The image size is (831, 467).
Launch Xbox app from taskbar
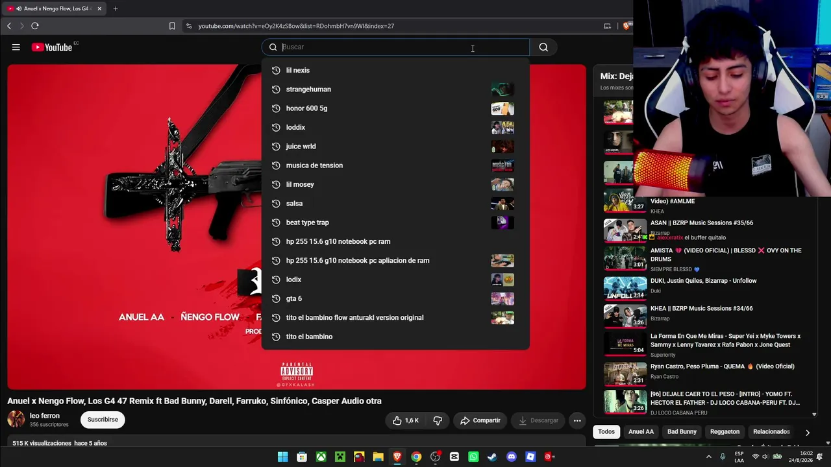pos(321,457)
